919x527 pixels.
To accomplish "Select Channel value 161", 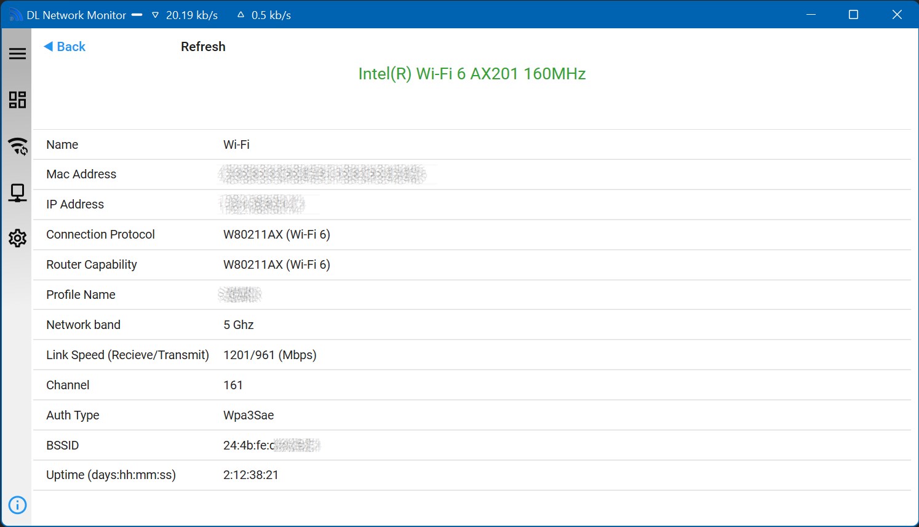I will tap(233, 385).
